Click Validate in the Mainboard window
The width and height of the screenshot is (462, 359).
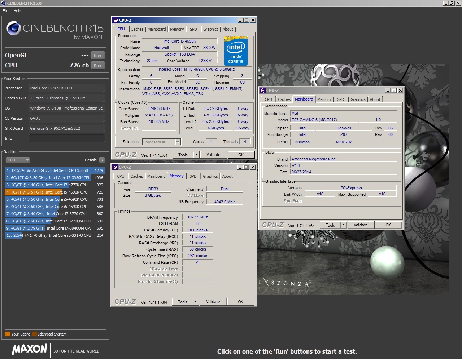pos(361,225)
